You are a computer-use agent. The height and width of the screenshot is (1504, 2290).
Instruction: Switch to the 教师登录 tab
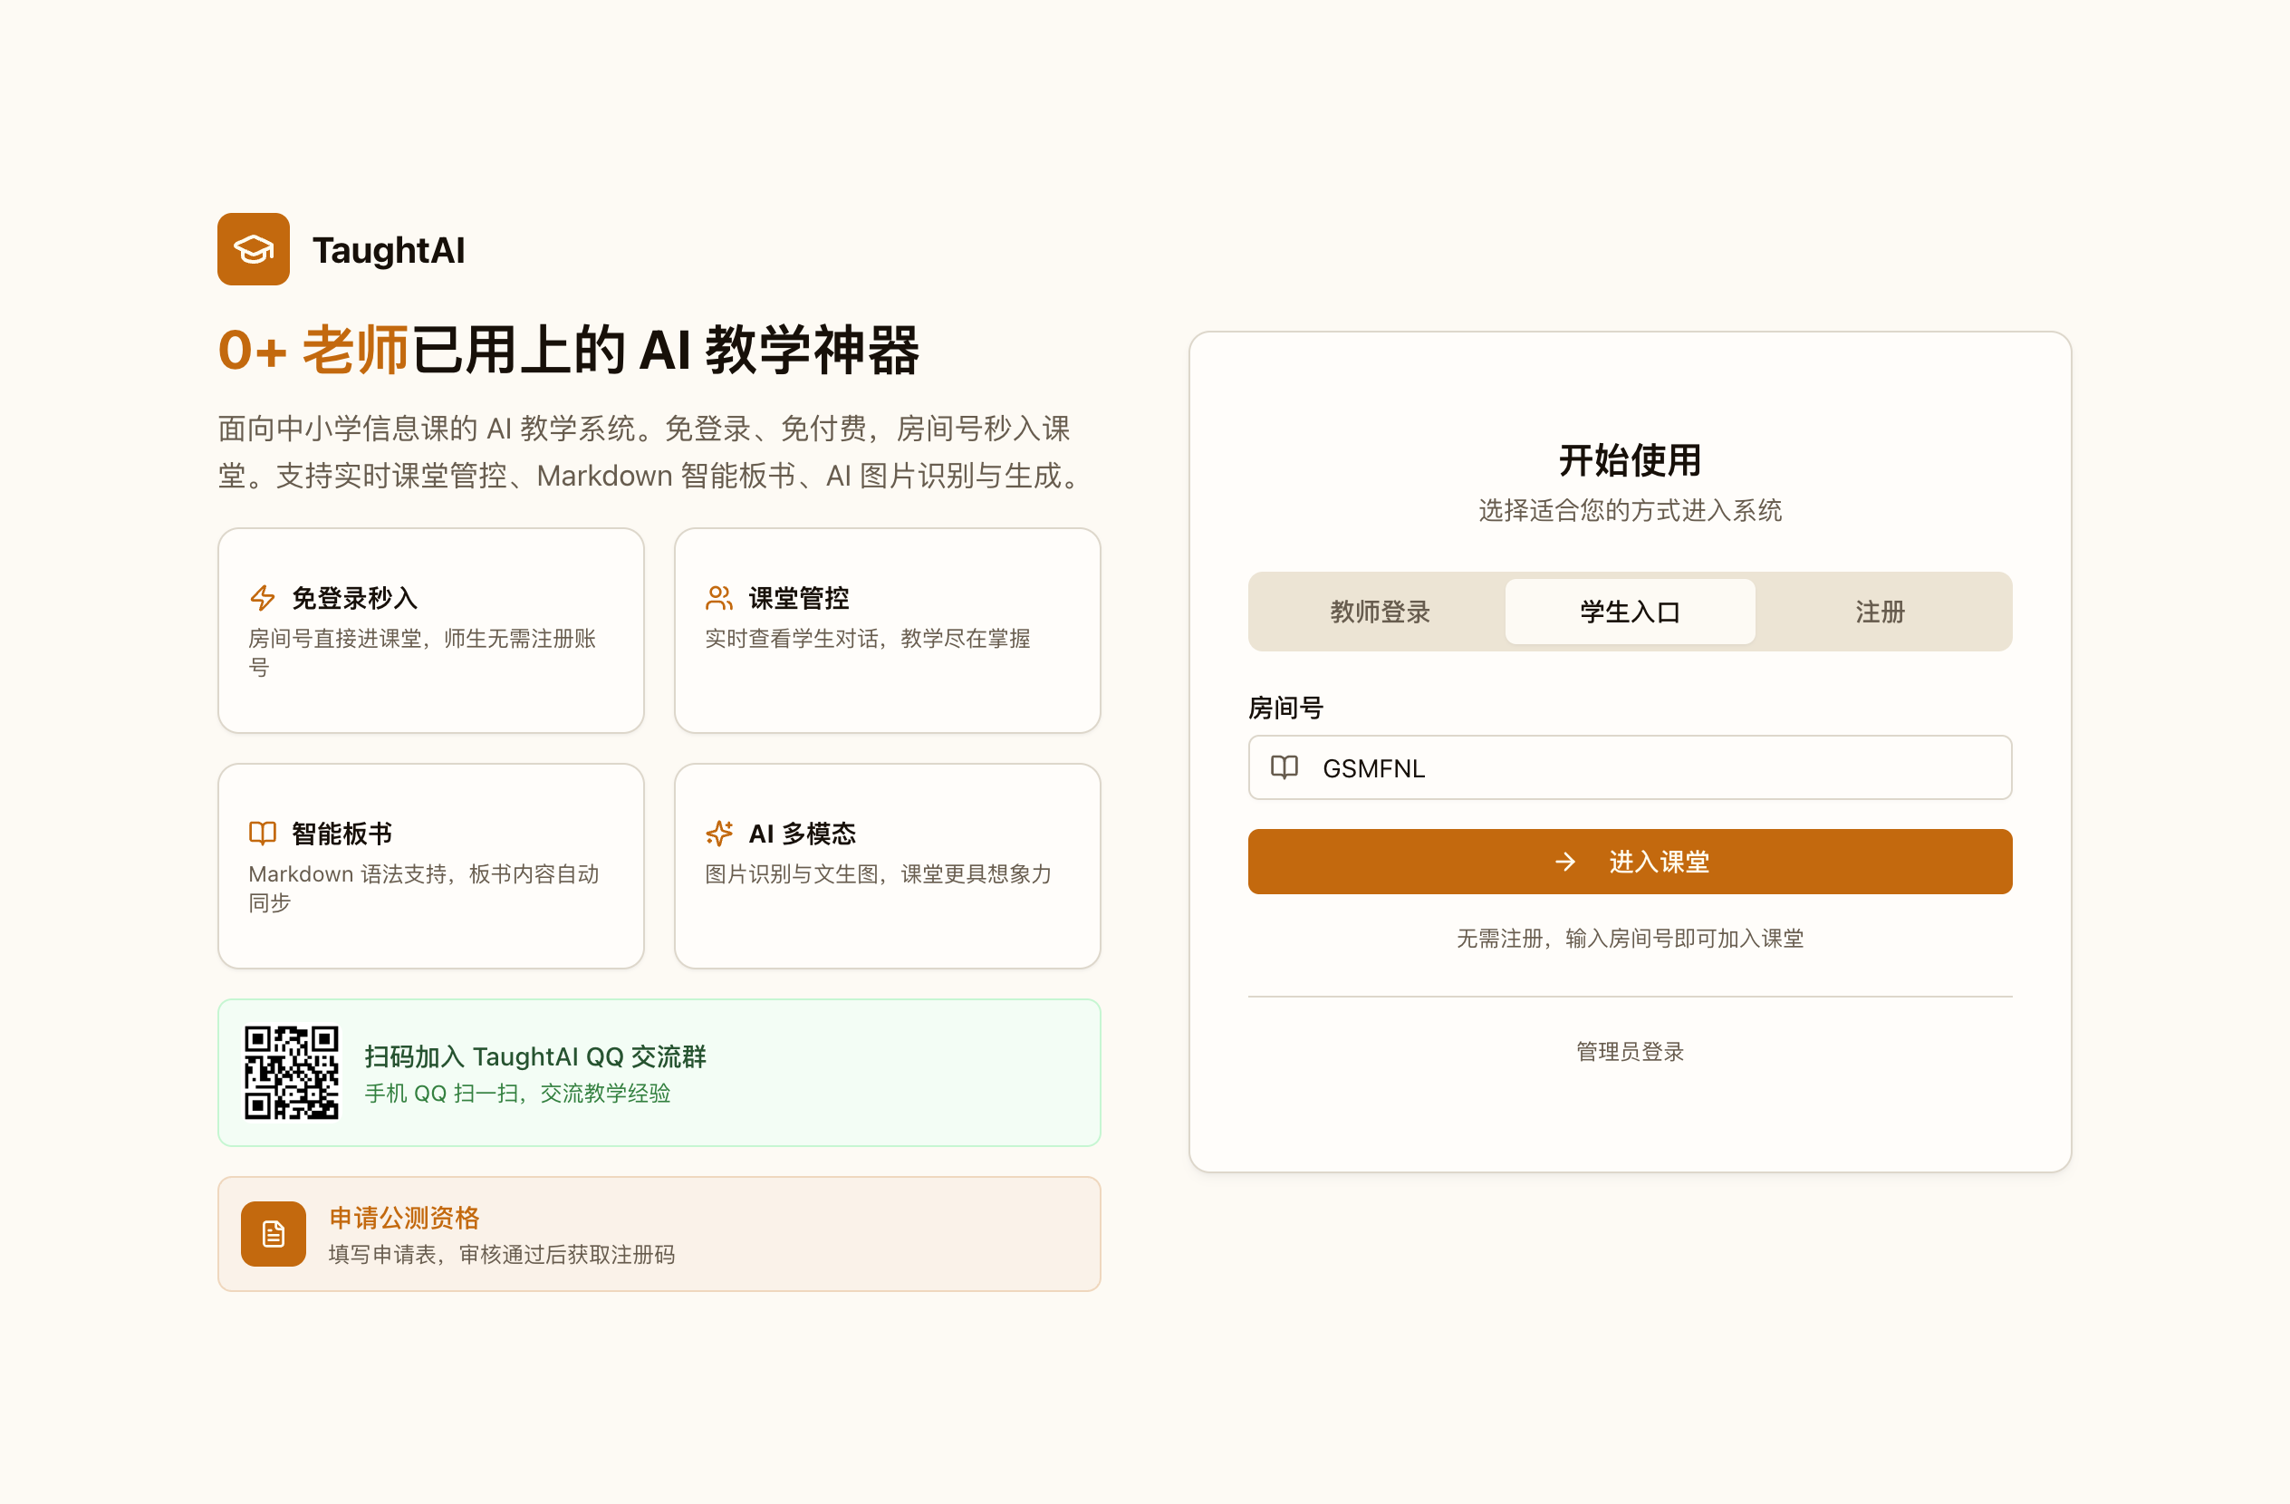pos(1380,611)
